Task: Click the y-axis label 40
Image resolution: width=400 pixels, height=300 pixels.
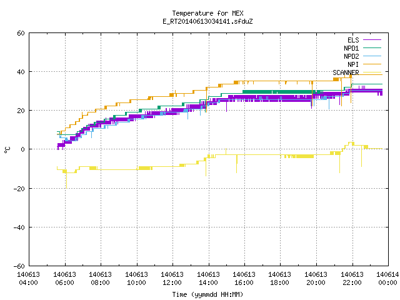Action: pyautogui.click(x=21, y=72)
